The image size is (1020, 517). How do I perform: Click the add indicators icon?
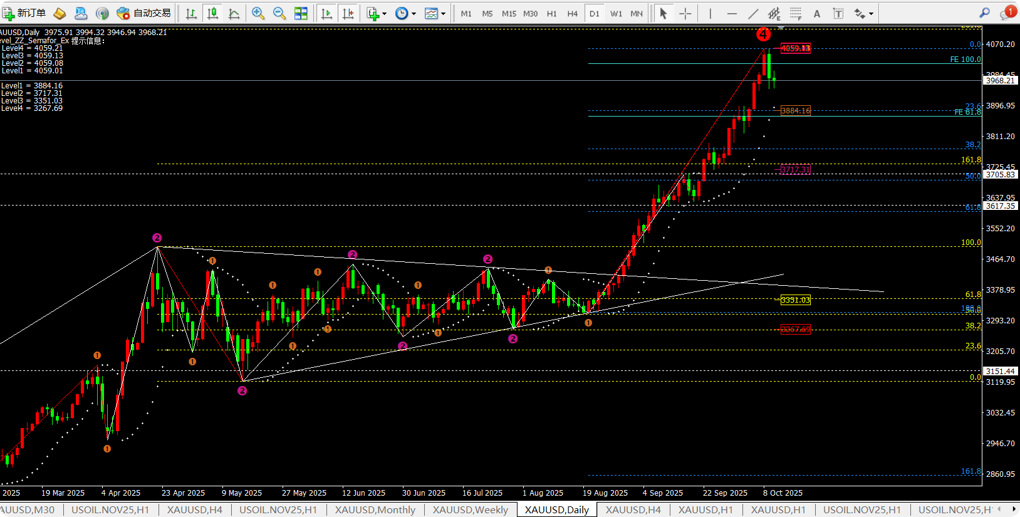click(373, 13)
